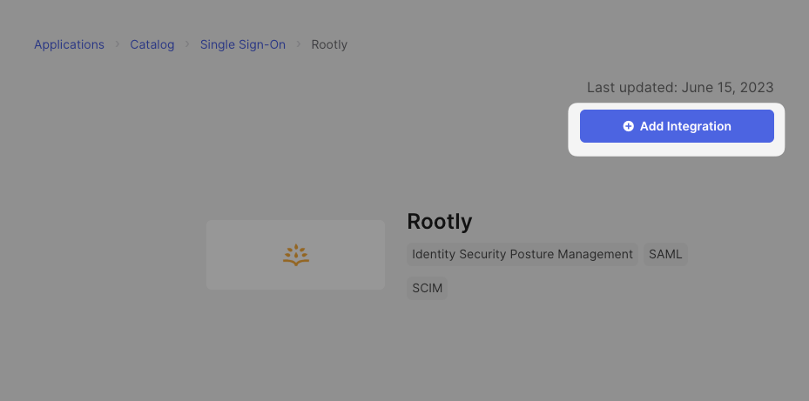Click the Last updated June 15, 2023 text
809x401 pixels.
(680, 88)
